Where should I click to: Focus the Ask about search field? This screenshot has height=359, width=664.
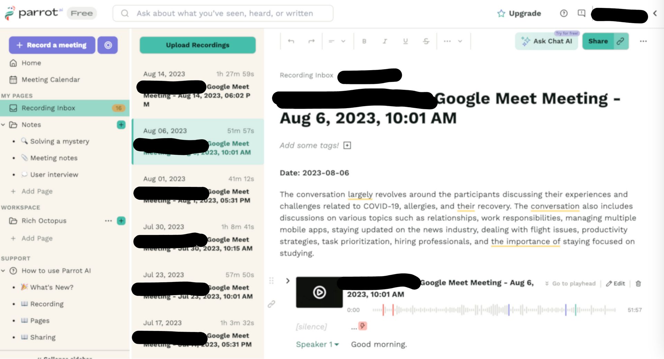223,13
